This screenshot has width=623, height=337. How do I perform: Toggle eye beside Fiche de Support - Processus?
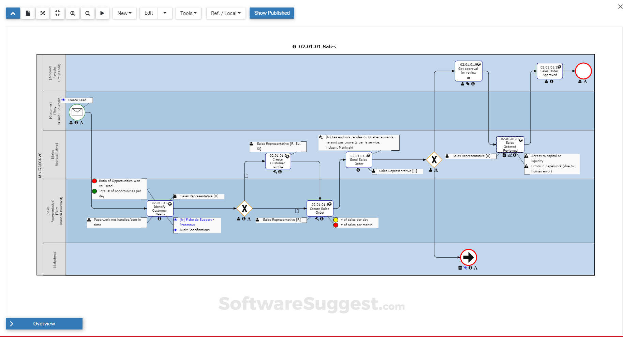pos(176,219)
